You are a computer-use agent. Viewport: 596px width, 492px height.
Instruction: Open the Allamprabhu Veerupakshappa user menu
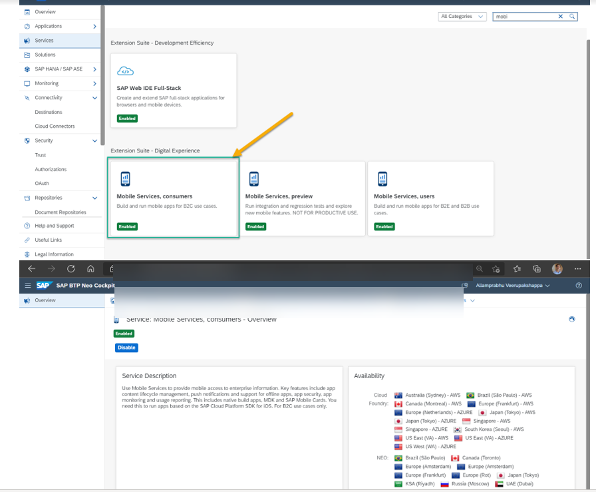click(x=513, y=286)
